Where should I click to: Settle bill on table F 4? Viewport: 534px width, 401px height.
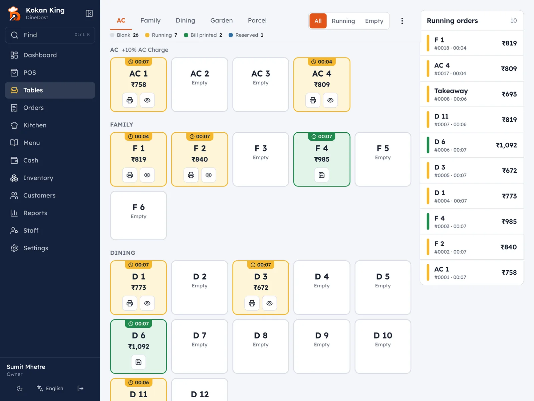point(322,175)
